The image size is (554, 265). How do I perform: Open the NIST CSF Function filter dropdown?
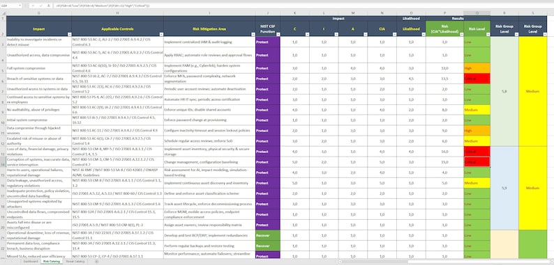[278, 34]
